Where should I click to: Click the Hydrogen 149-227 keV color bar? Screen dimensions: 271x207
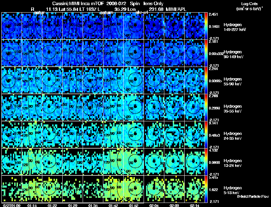coord(206,26)
